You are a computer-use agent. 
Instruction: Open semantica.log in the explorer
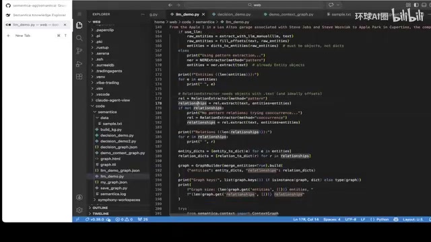(x=113, y=194)
